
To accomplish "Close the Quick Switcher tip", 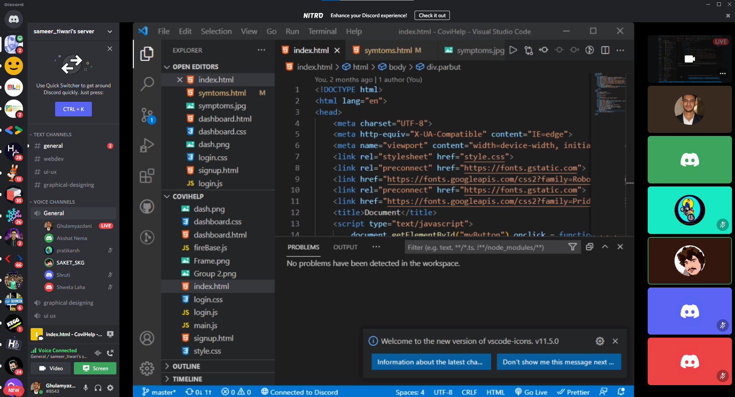I will click(x=110, y=49).
